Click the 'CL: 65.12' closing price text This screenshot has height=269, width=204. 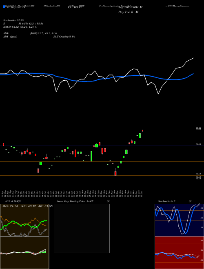click(75, 8)
